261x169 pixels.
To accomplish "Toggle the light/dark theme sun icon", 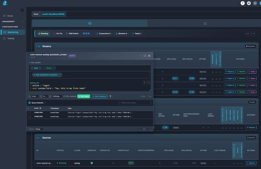I will [255, 3].
